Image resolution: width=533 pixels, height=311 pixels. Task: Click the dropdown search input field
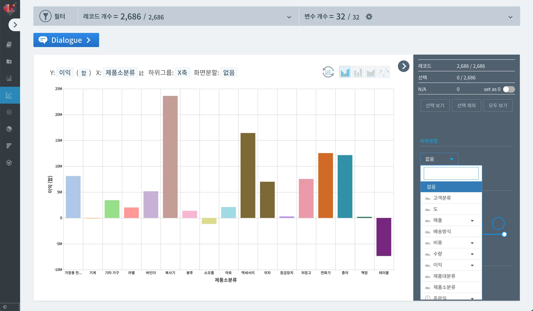451,173
